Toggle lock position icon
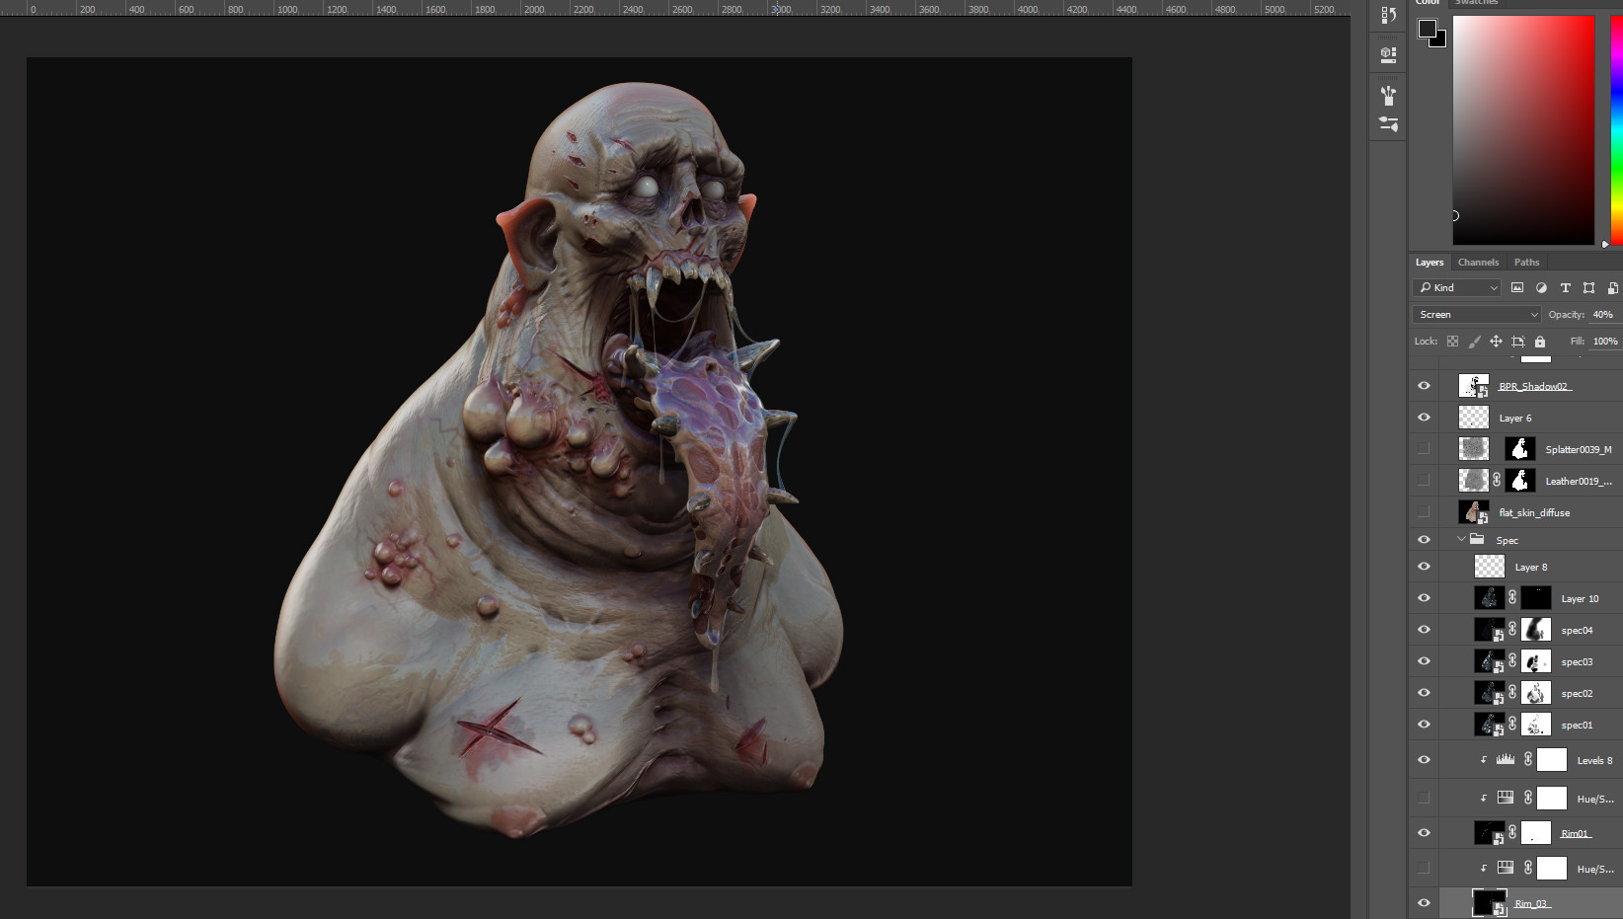The height and width of the screenshot is (919, 1623). click(1496, 342)
